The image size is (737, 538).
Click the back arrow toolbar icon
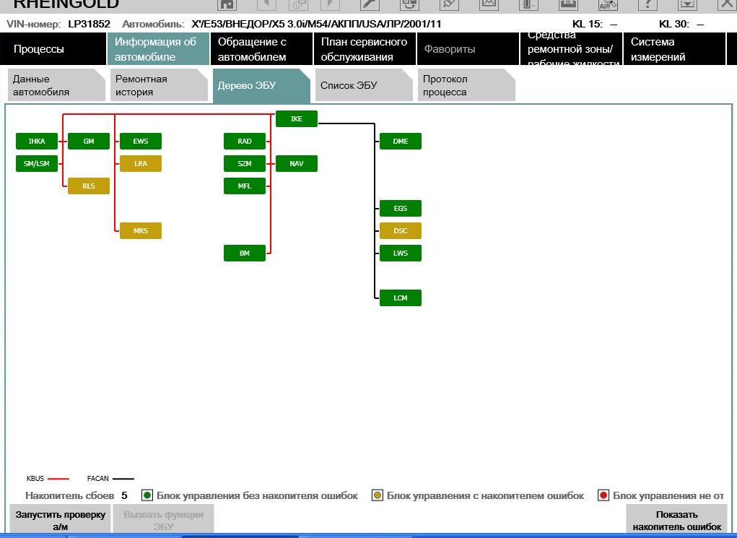click(267, 4)
